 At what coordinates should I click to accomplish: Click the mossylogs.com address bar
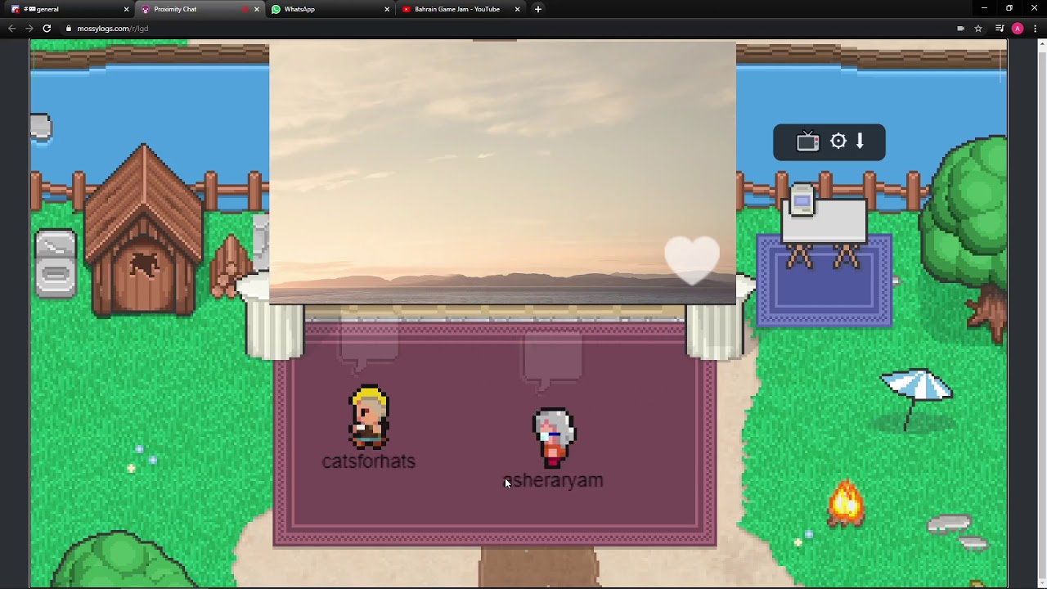(507, 29)
